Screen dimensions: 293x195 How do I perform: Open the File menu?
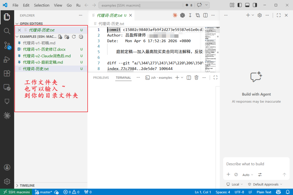(x=15, y=5)
